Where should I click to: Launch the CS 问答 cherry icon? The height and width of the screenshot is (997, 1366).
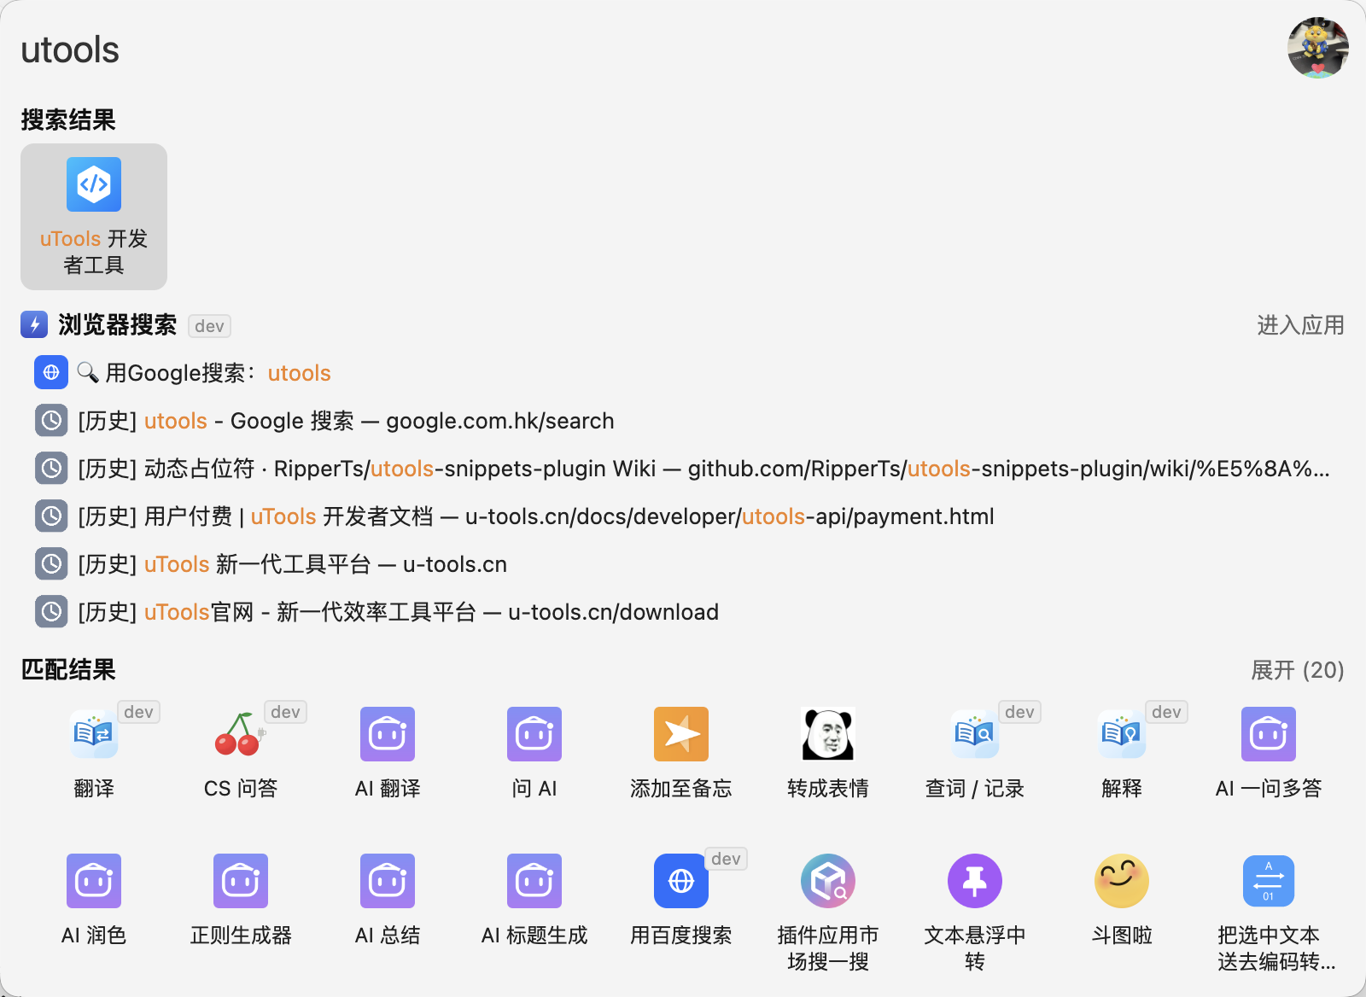pos(241,734)
